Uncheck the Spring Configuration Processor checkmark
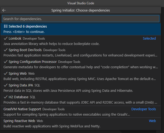The width and height of the screenshot is (164, 133). (6, 62)
